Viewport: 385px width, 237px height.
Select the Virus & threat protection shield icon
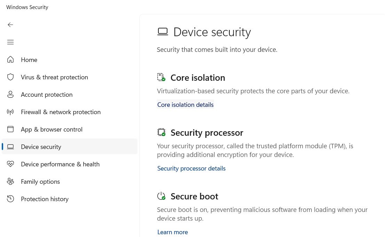(x=10, y=77)
